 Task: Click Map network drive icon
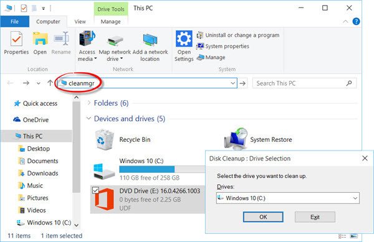pyautogui.click(x=115, y=40)
